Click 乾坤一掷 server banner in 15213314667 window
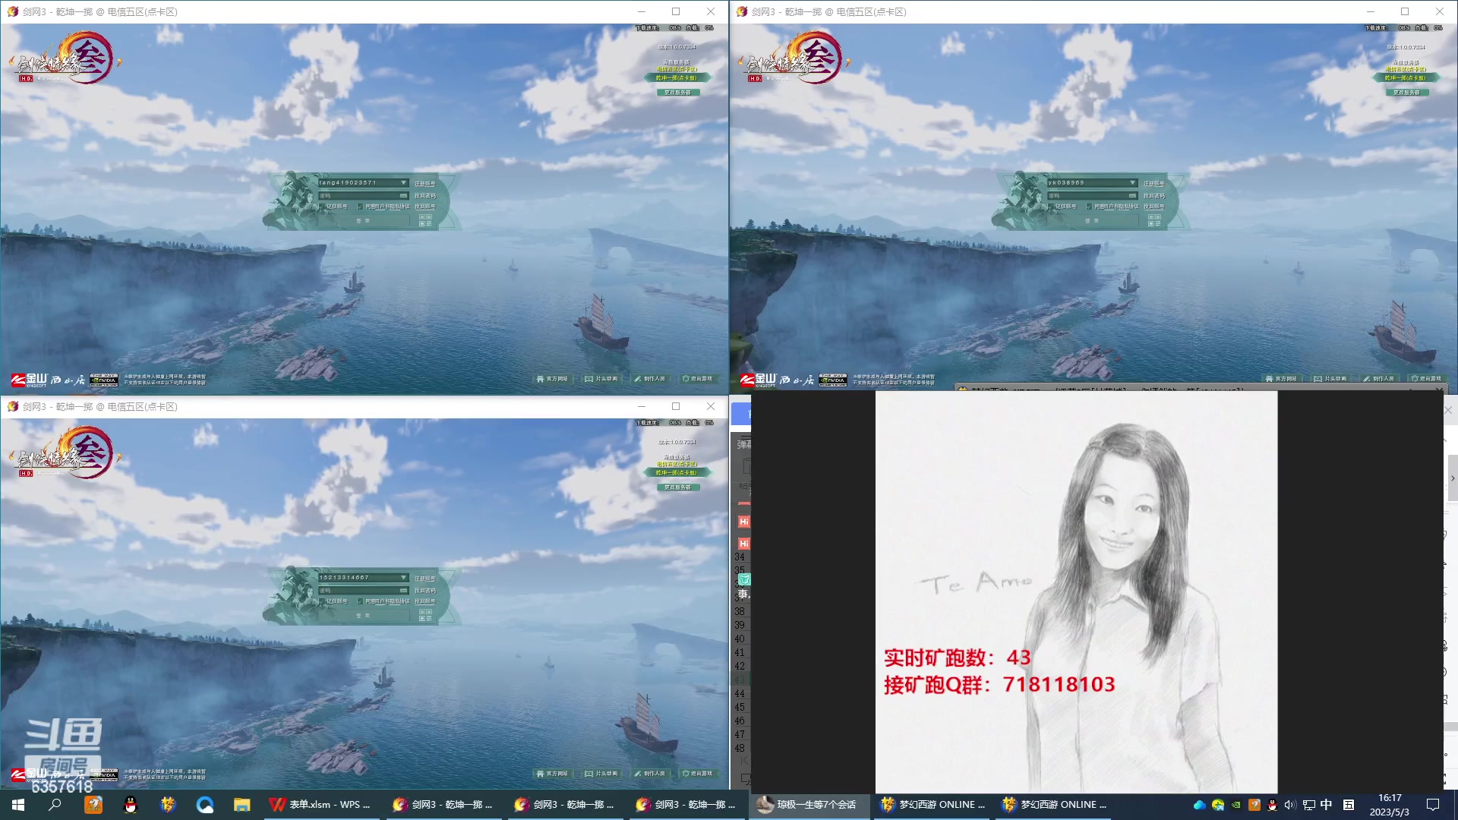 point(677,472)
